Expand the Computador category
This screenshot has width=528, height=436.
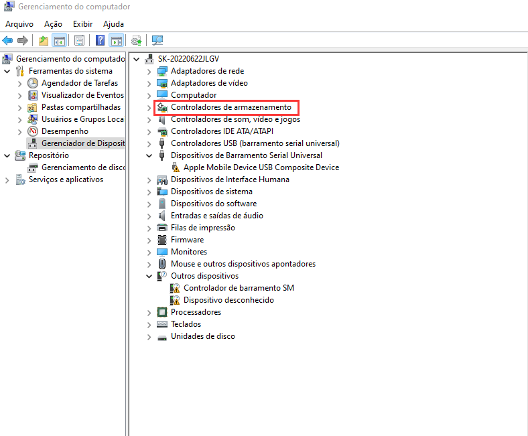[x=149, y=96]
